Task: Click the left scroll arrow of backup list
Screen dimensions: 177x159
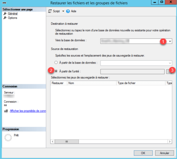Action: click(x=53, y=142)
